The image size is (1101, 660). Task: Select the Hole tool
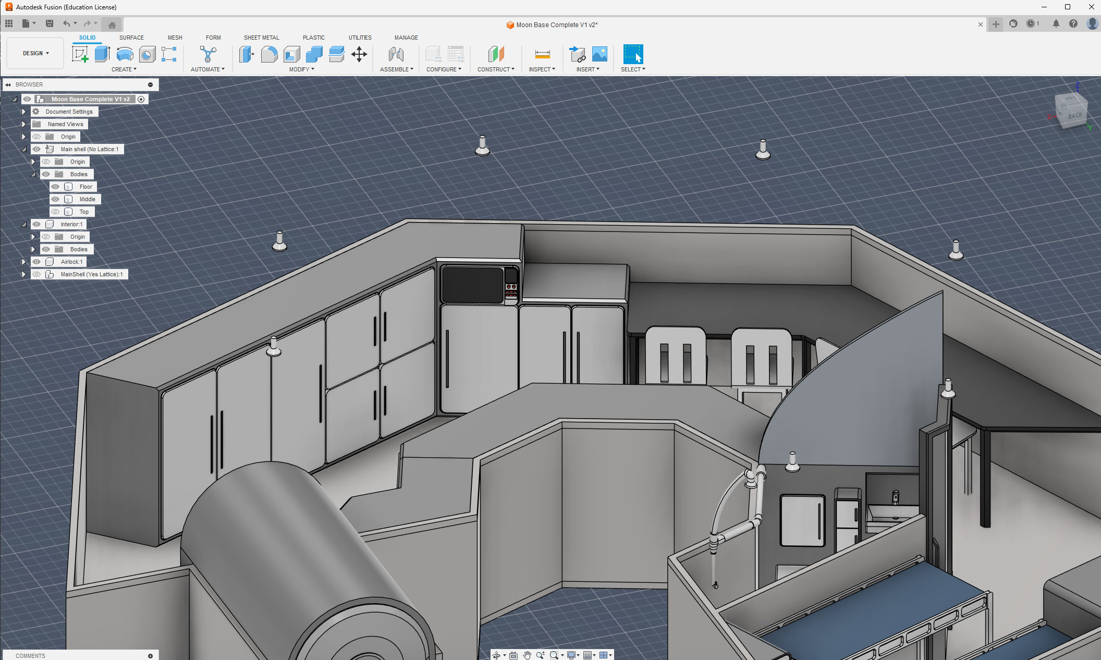coord(147,54)
